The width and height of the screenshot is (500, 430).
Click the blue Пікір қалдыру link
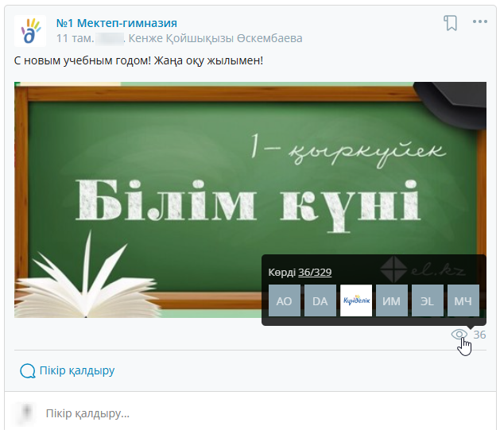click(77, 371)
